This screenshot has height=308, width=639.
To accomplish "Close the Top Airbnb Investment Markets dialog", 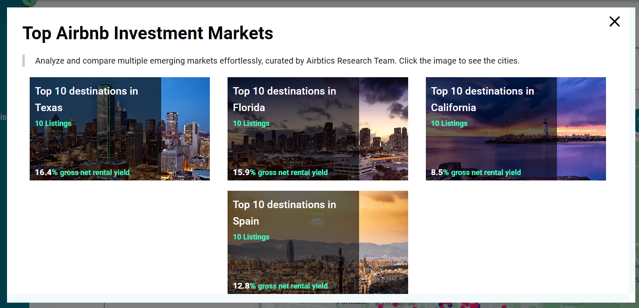I will click(x=614, y=21).
